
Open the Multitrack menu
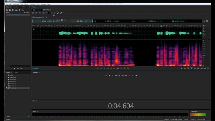pos(16,4)
